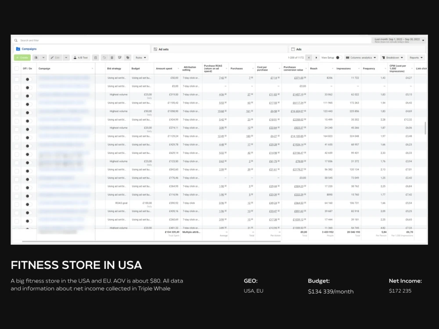Click the trash delete icon in toolbar
Screen dimensions: 439x329
[x=112, y=57]
